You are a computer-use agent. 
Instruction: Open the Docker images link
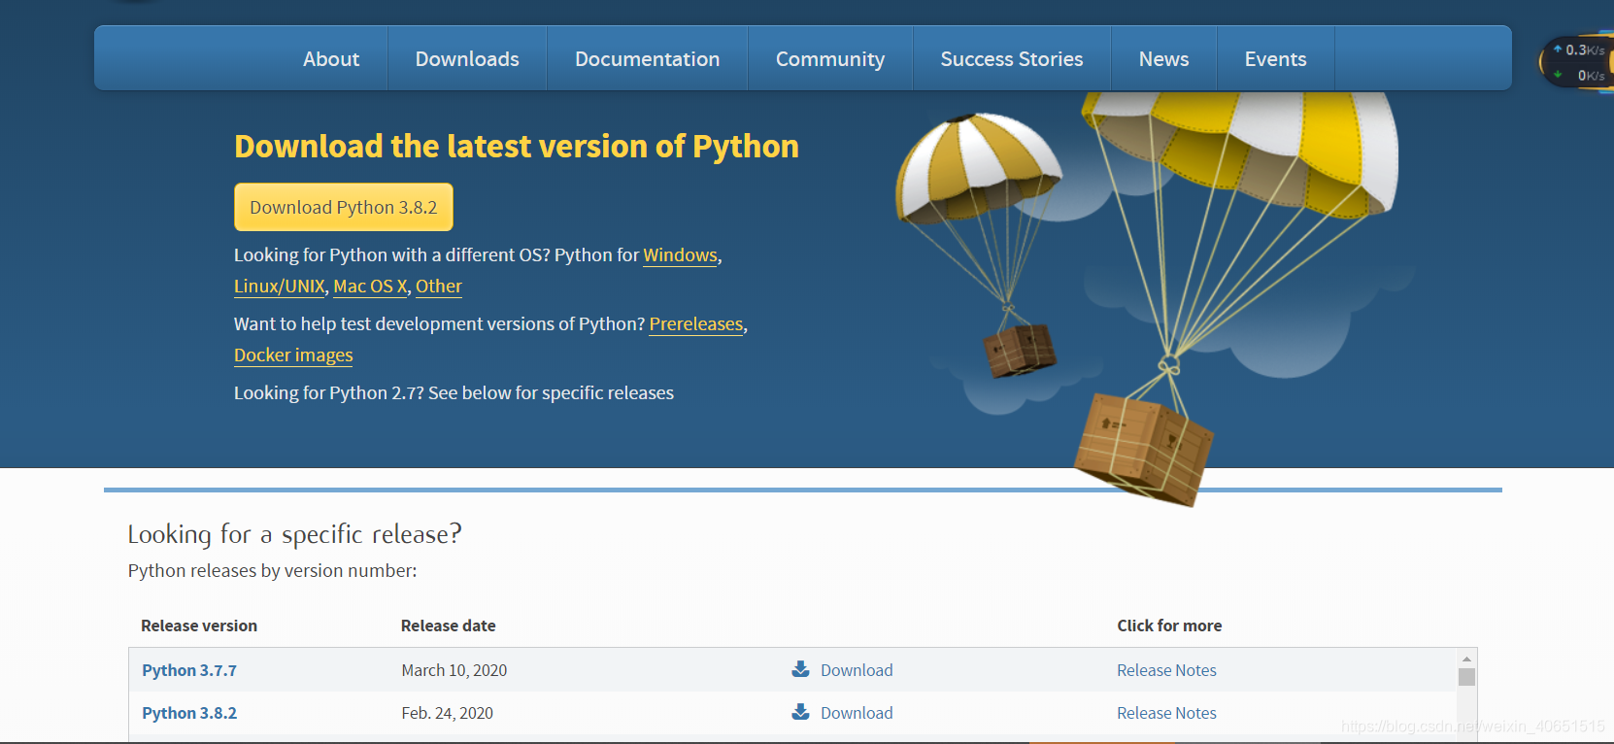coord(293,355)
